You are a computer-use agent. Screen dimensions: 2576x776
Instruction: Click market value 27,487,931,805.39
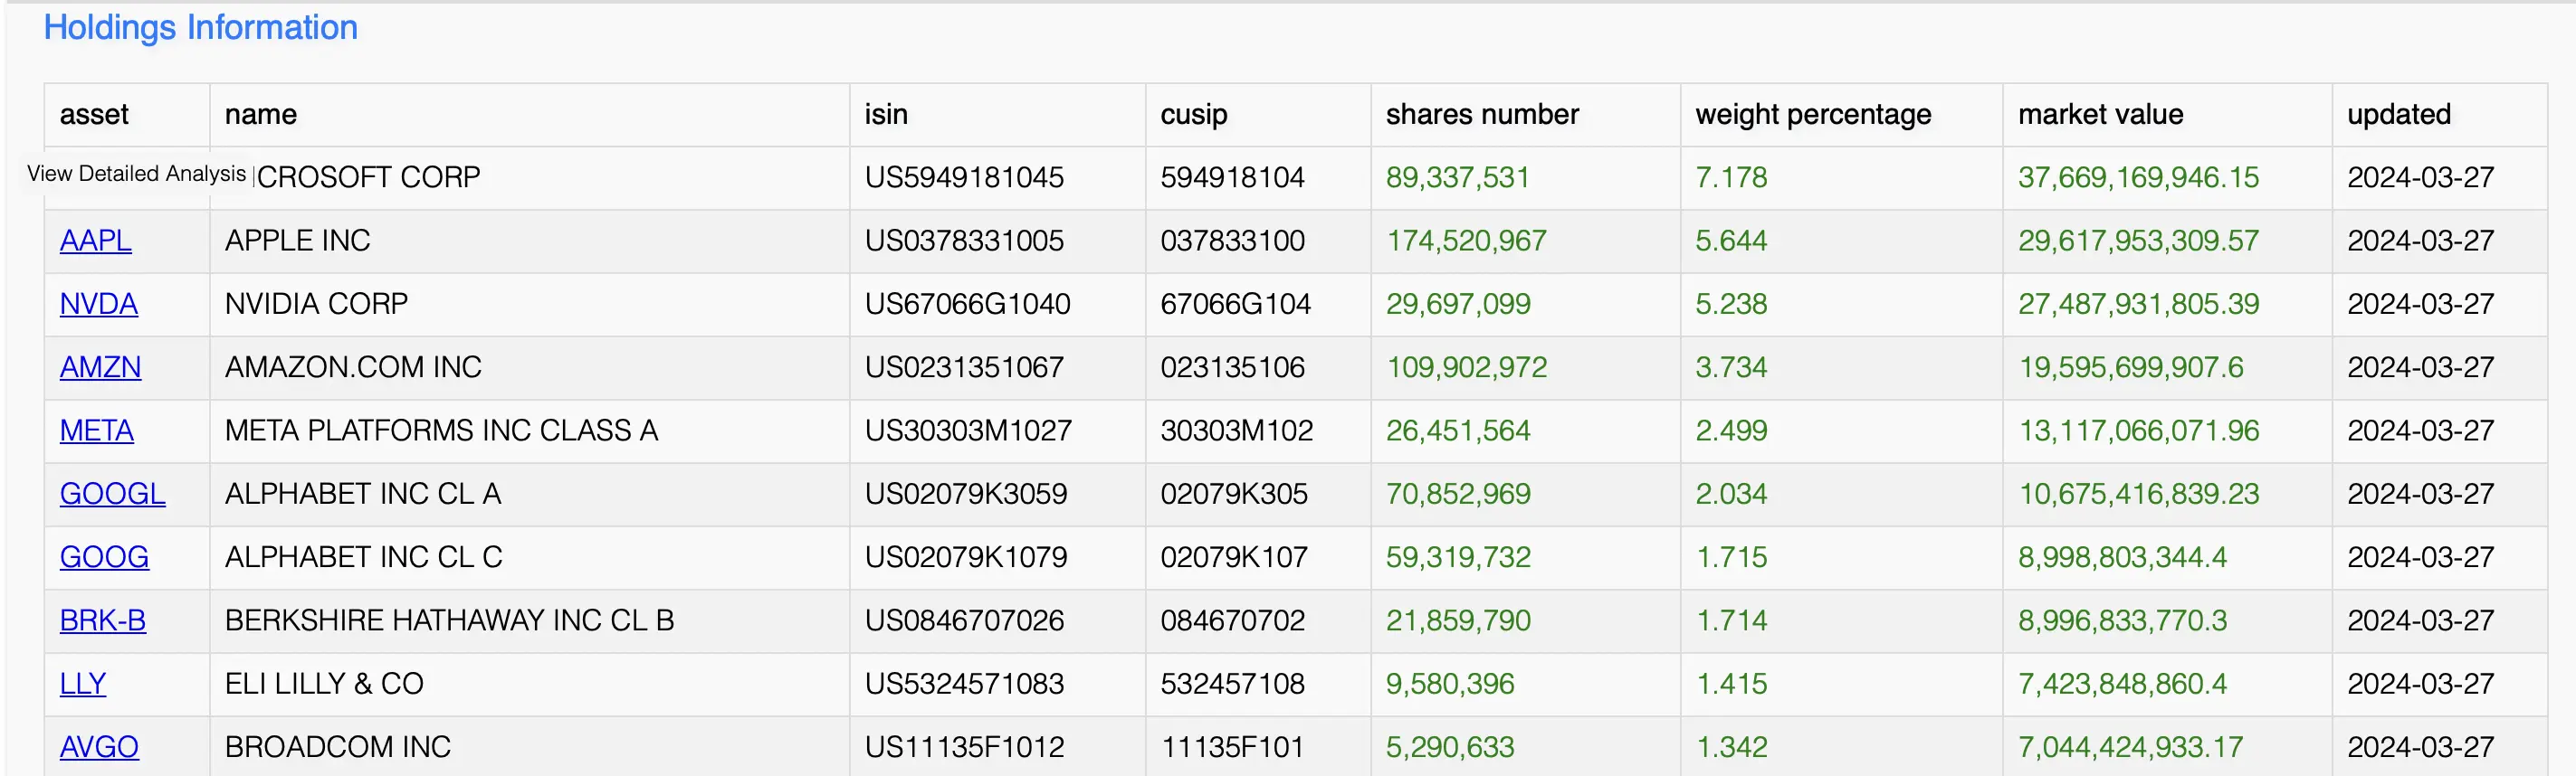pos(2138,304)
